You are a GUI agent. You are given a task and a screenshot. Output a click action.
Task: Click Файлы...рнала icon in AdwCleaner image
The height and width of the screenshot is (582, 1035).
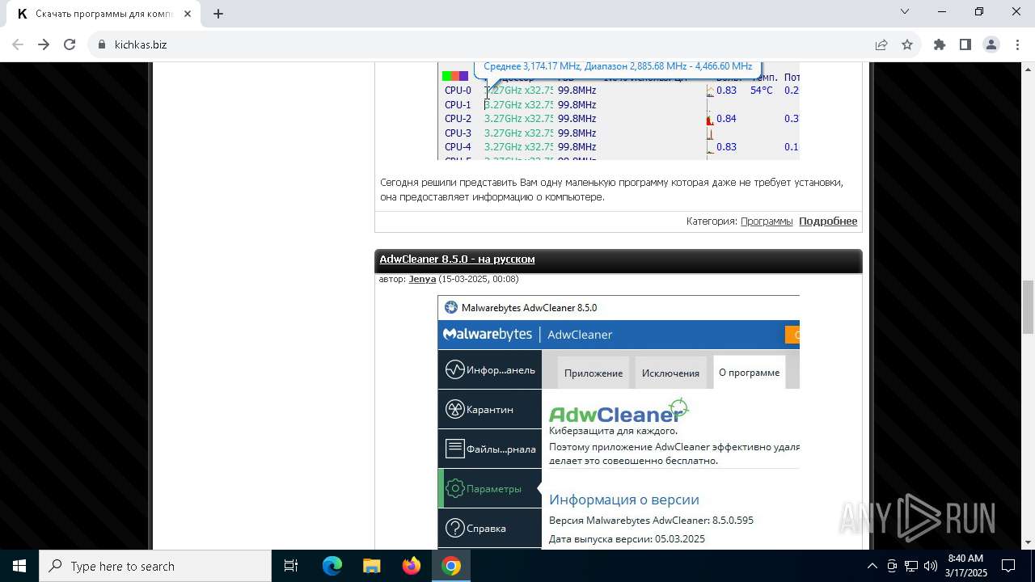[454, 449]
